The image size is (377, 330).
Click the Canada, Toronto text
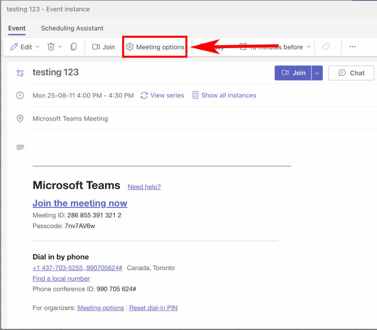click(x=151, y=268)
